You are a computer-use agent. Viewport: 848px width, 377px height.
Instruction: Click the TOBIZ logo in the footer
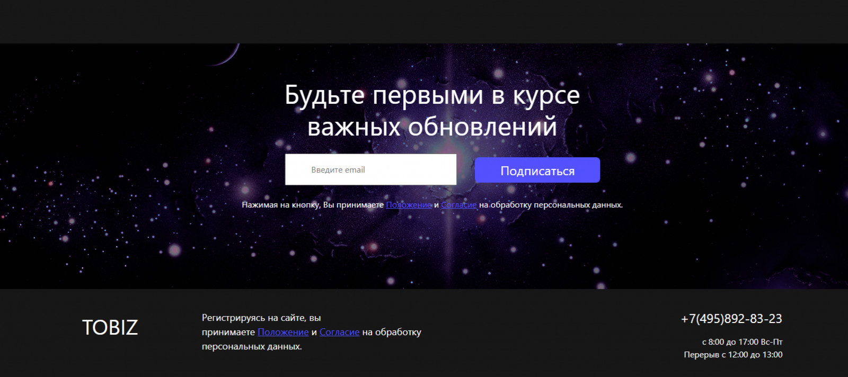coord(110,327)
